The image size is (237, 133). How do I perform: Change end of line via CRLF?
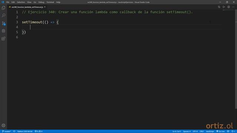(201, 132)
